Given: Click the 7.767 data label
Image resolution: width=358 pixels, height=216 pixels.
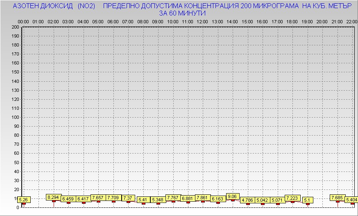Looking at the screenshot, I should (x=173, y=198).
